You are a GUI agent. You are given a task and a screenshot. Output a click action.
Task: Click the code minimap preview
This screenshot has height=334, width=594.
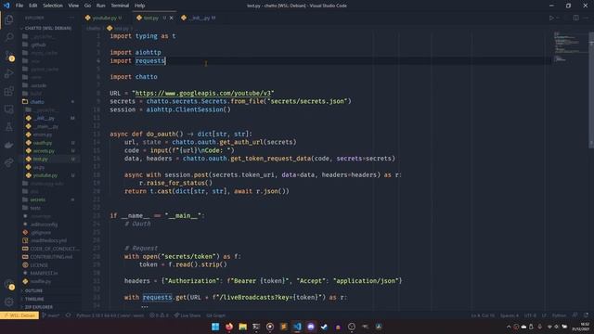pyautogui.click(x=569, y=47)
